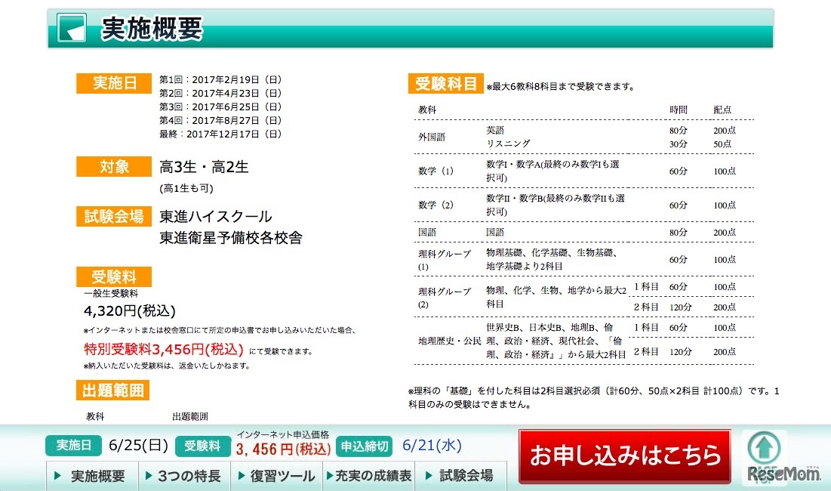Click the 配点 column header

click(x=722, y=110)
